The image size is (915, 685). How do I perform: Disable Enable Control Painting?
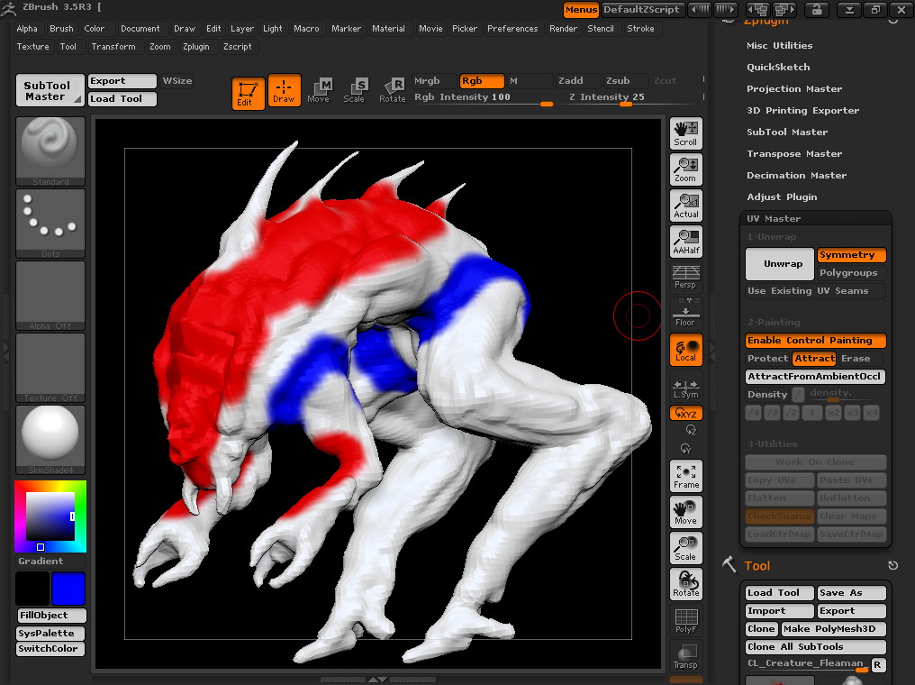point(815,341)
